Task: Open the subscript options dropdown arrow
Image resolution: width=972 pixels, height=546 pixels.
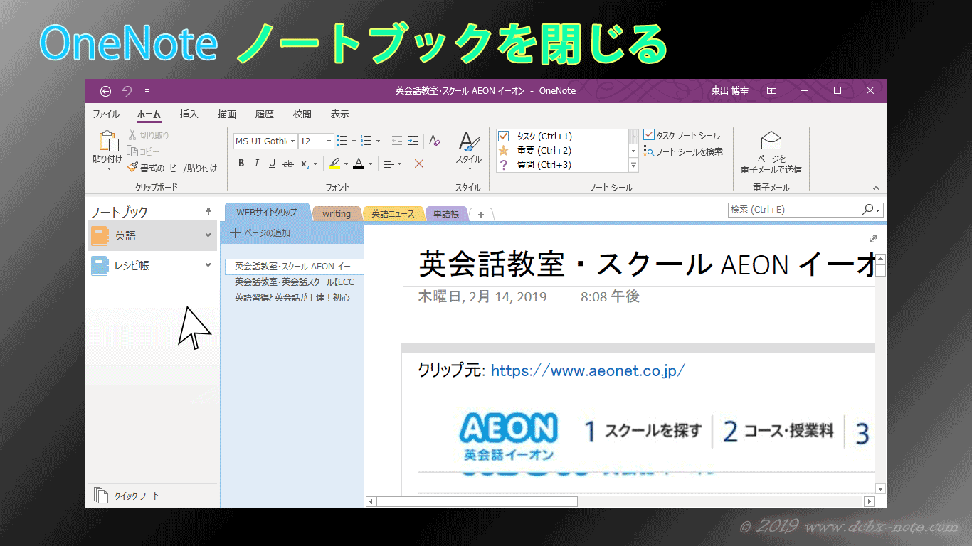Action: coord(316,164)
